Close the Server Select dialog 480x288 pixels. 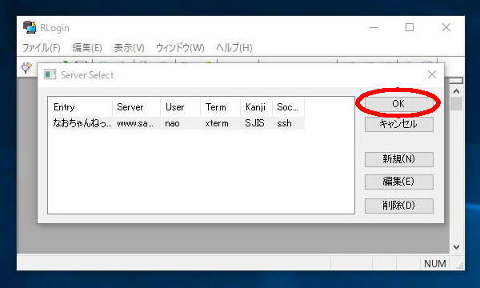coord(432,74)
